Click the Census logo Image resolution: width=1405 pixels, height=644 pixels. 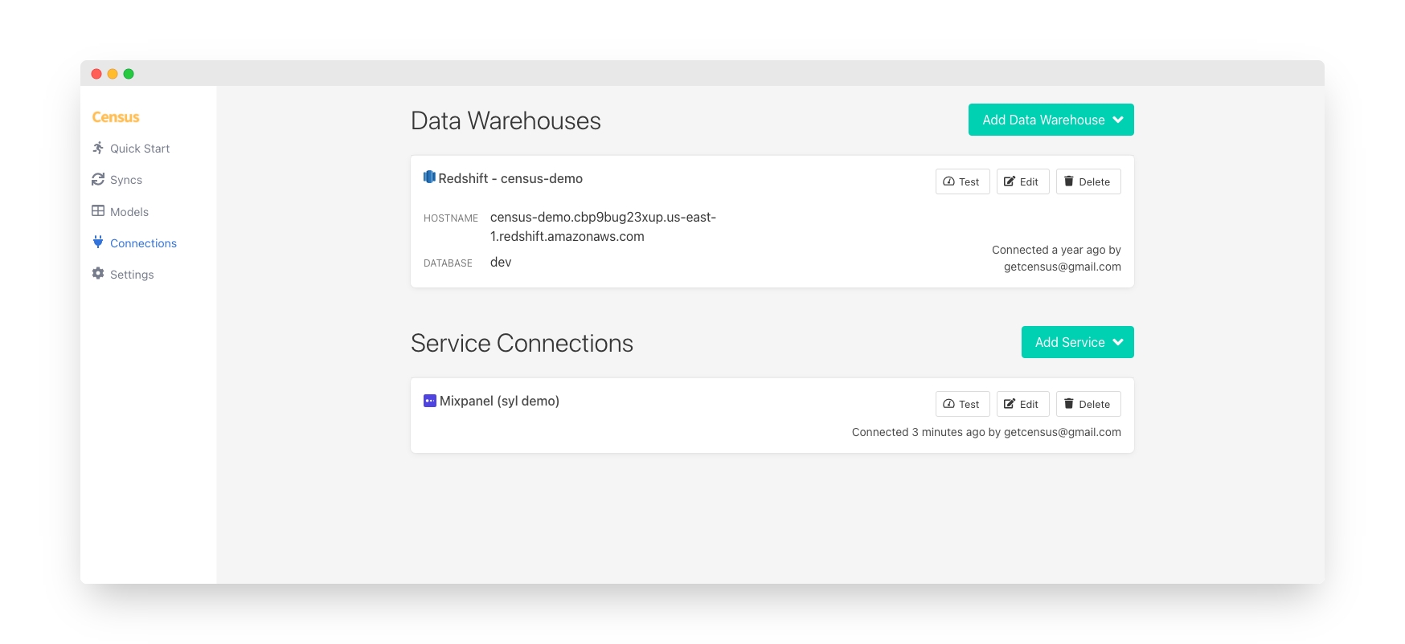point(116,117)
